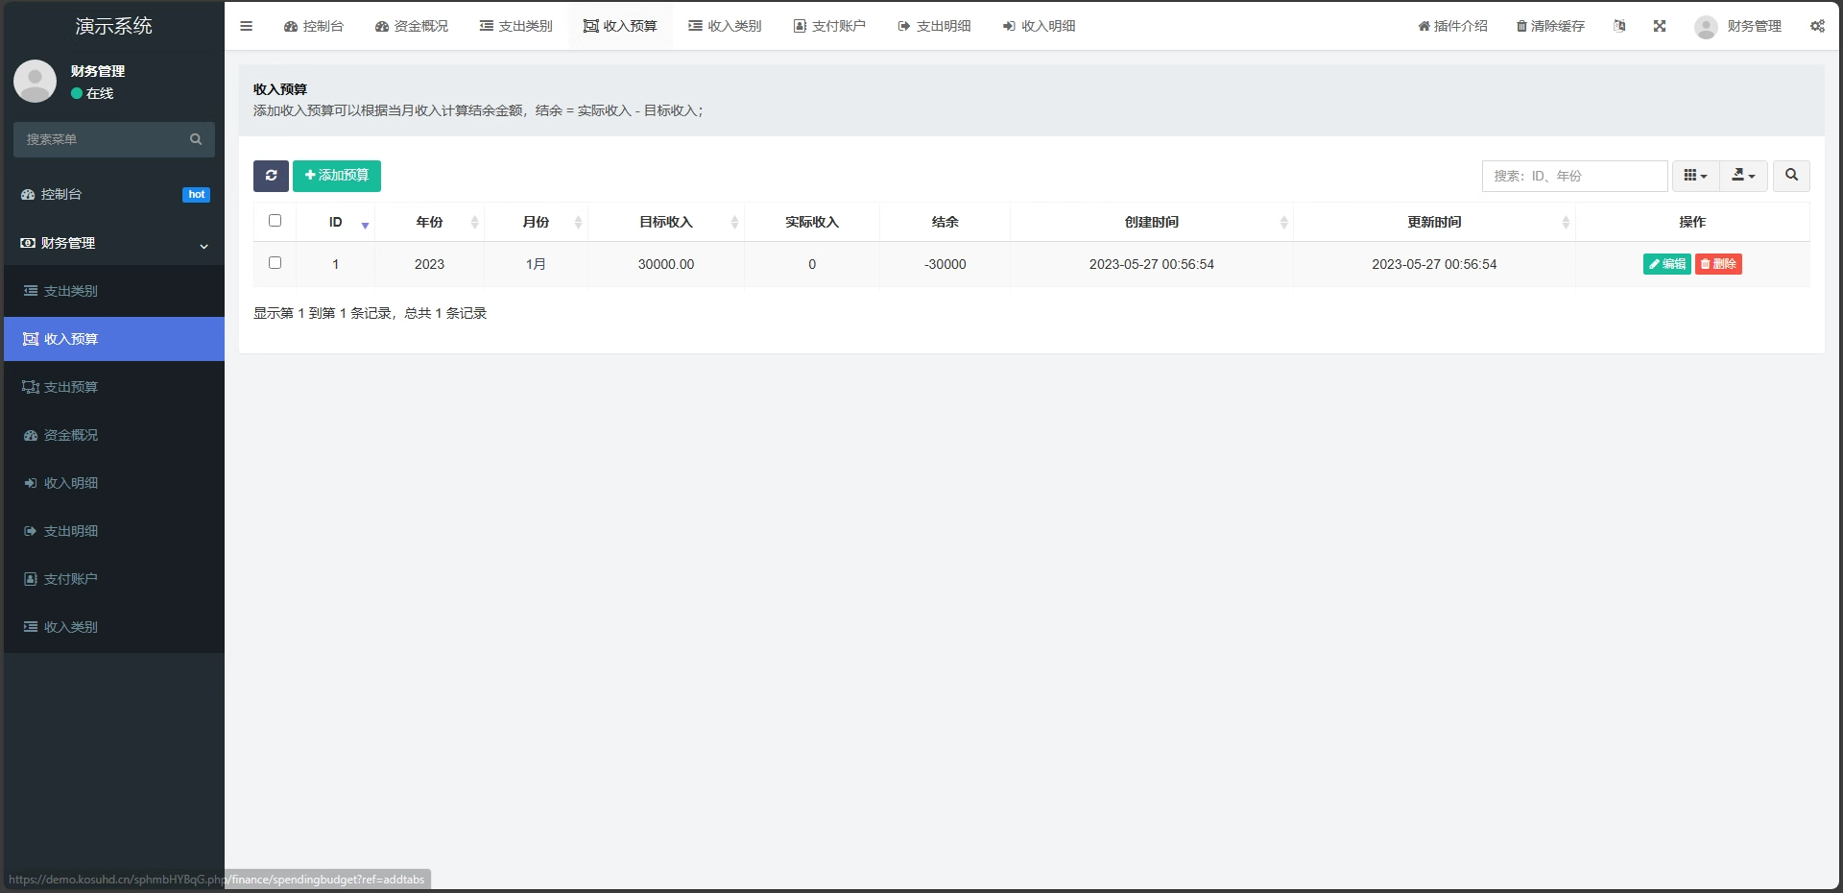This screenshot has height=893, width=1843.
Task: Click the ID/年份 search input field
Action: tap(1574, 176)
